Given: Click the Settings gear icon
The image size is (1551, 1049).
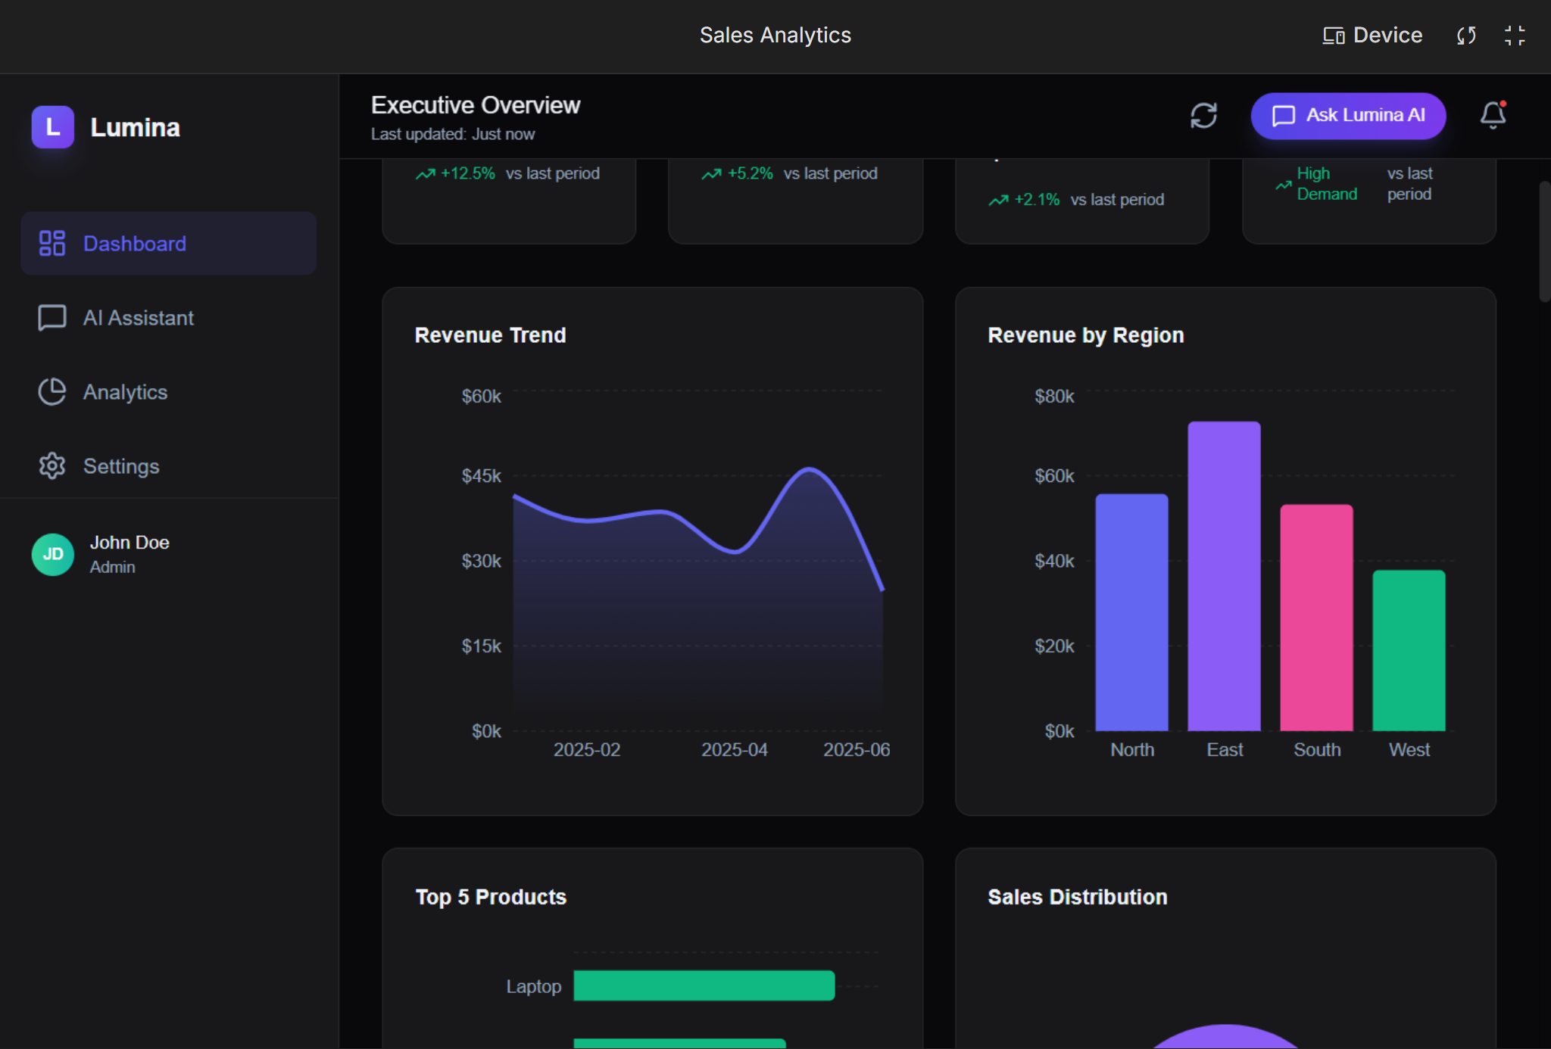Looking at the screenshot, I should (x=51, y=466).
